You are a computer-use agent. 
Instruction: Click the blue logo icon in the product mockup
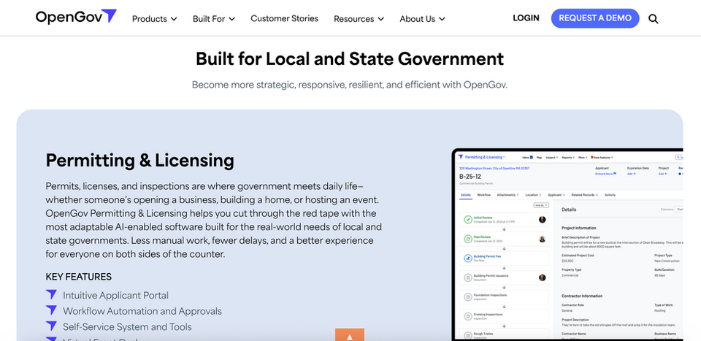pyautogui.click(x=461, y=157)
